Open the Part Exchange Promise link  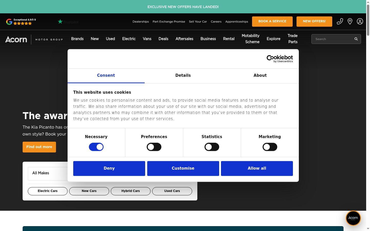169,22
